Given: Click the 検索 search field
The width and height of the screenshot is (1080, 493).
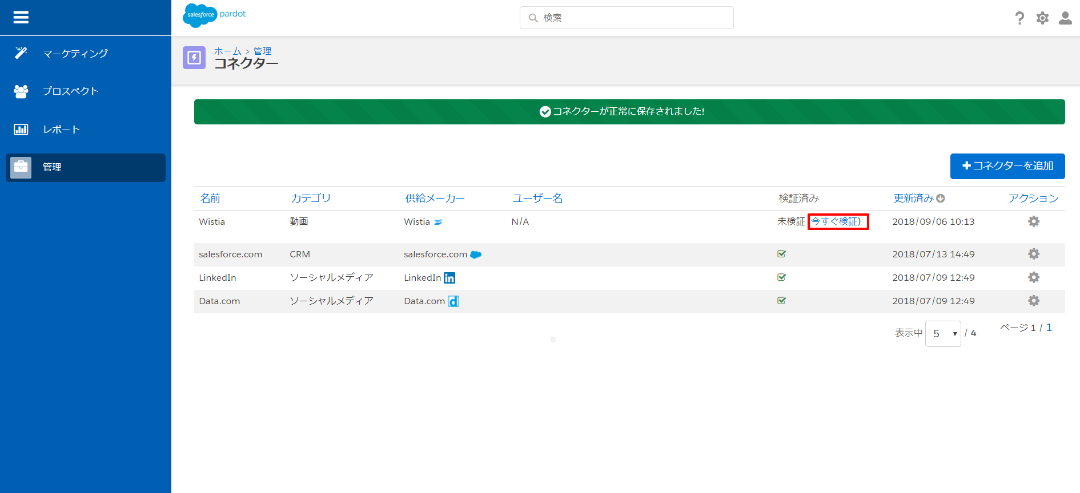Looking at the screenshot, I should pos(627,18).
